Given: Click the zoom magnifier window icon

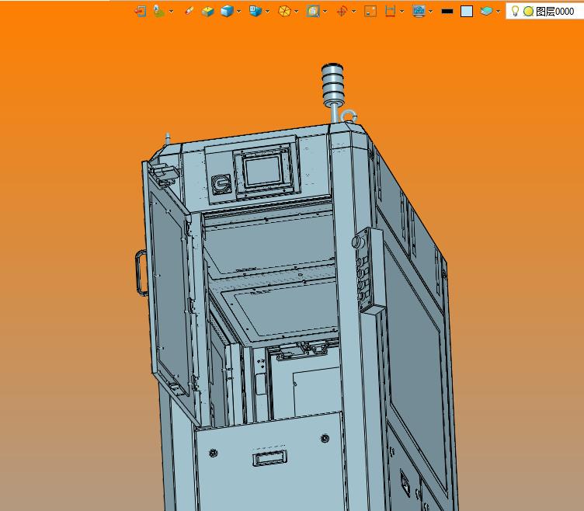Looking at the screenshot, I should point(313,11).
